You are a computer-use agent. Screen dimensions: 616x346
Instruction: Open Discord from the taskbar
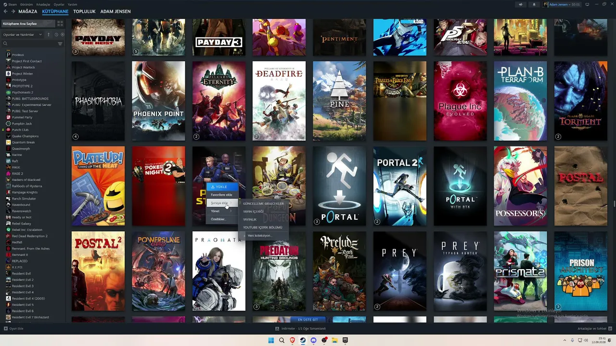(313, 340)
